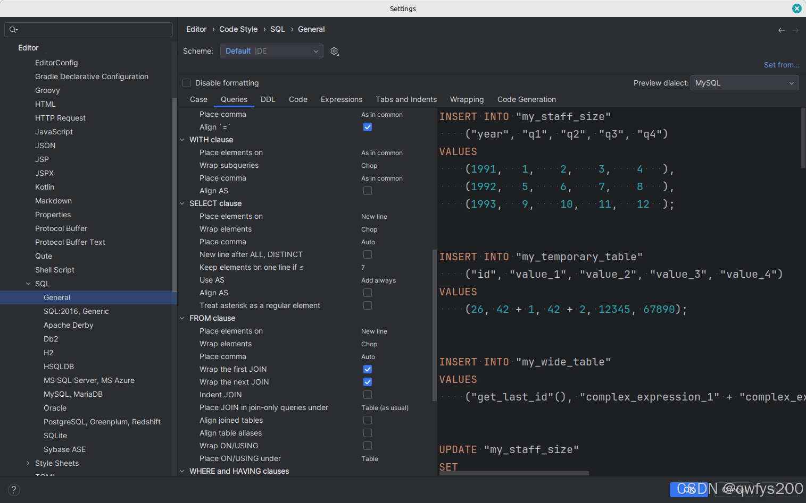This screenshot has width=806, height=503.
Task: Enable Align joined tables checkbox
Action: coord(368,420)
